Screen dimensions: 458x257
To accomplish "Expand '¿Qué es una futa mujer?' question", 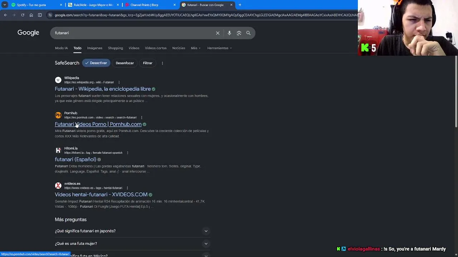I will click(x=132, y=243).
